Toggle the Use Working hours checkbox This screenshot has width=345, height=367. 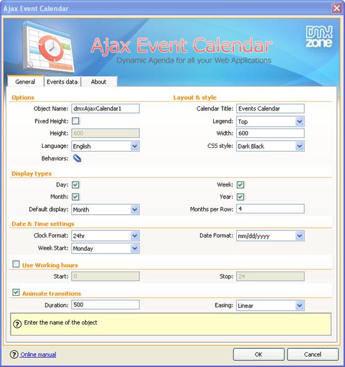pos(16,264)
